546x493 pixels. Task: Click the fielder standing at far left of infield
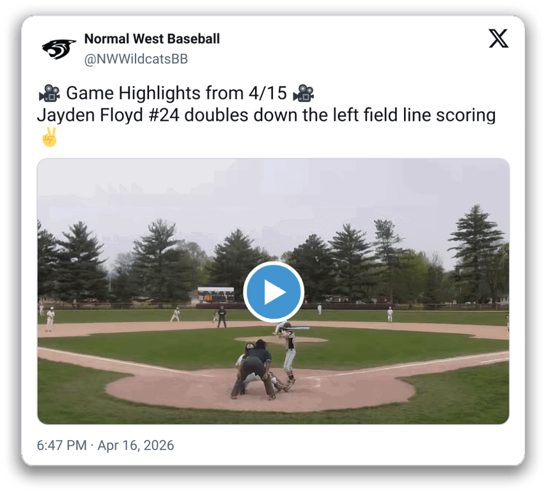pos(51,319)
